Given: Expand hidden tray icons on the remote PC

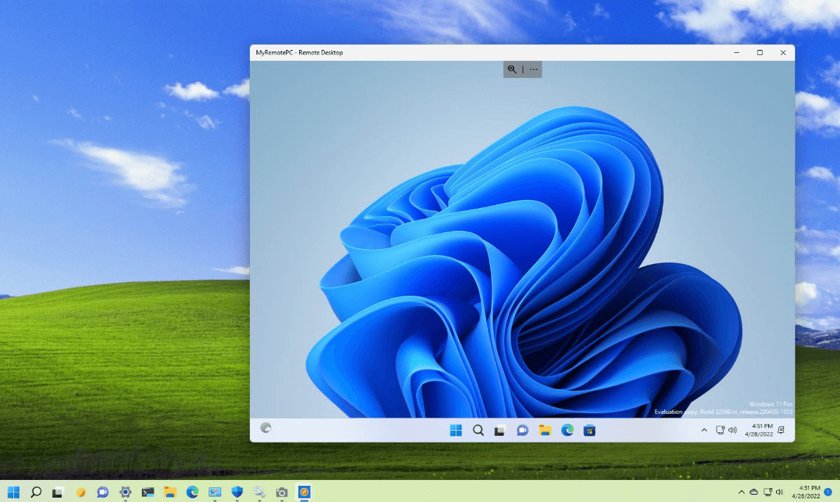Looking at the screenshot, I should [x=704, y=430].
